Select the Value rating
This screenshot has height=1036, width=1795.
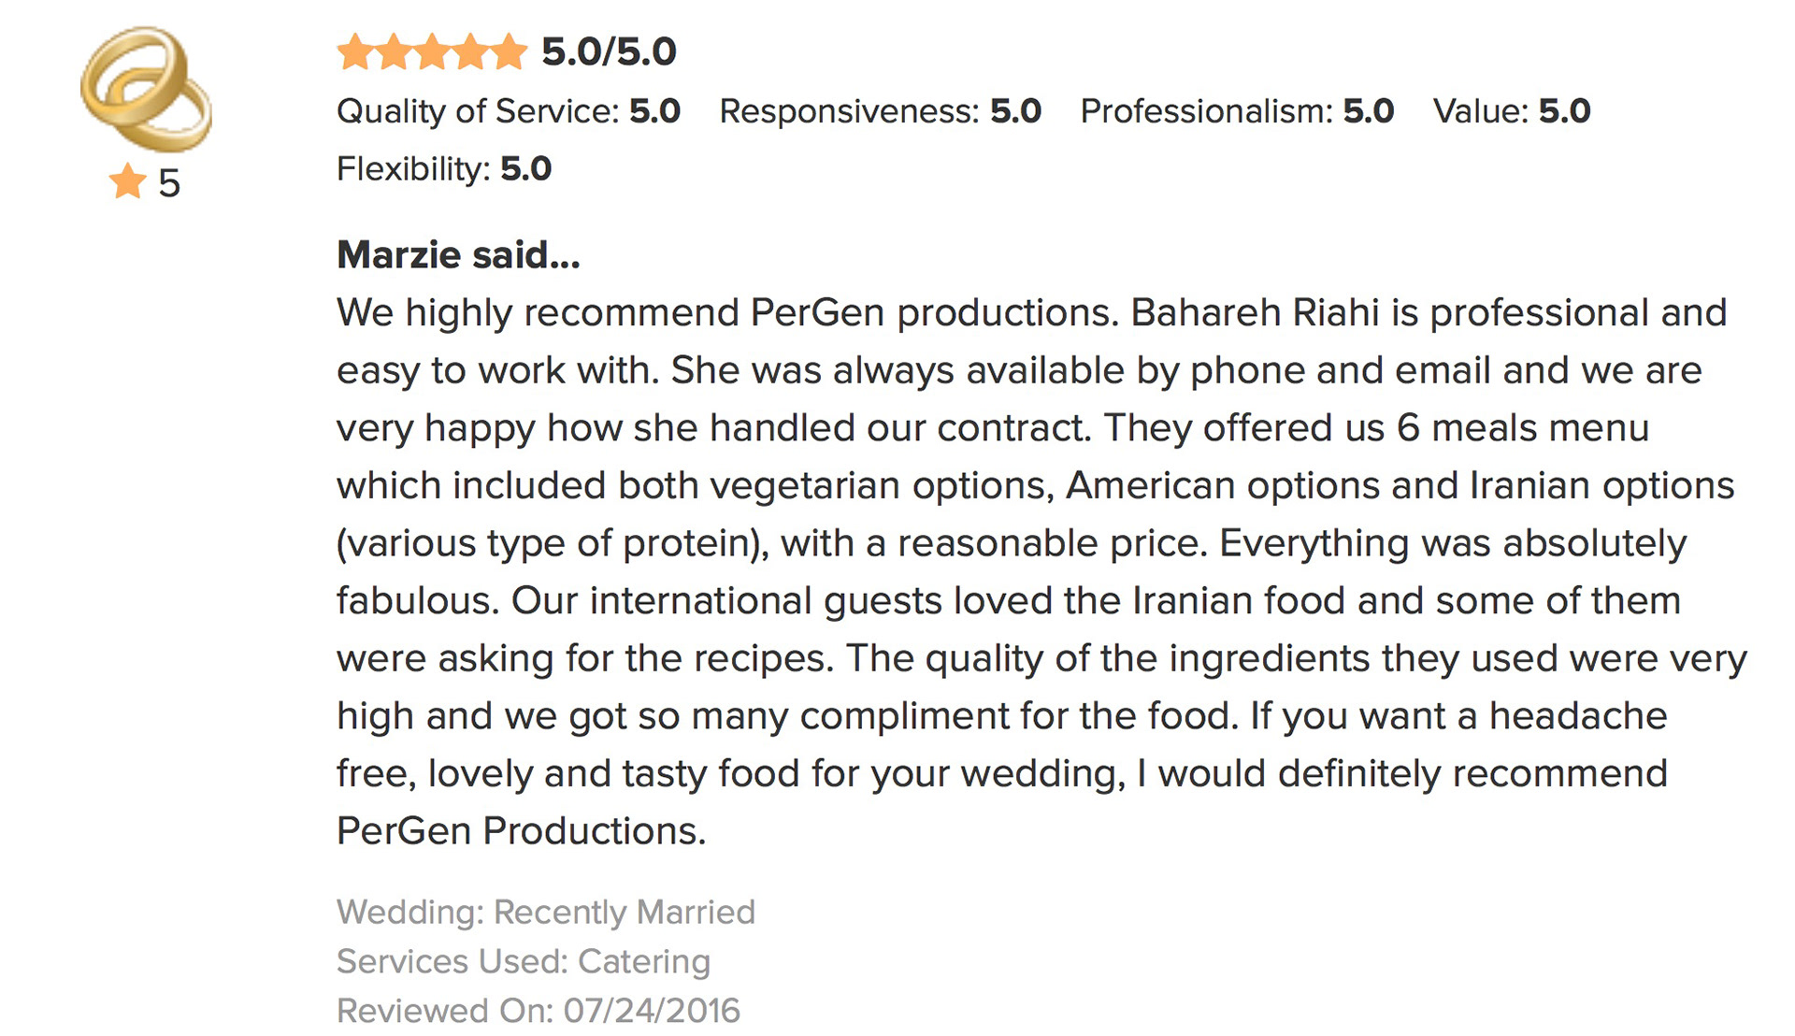tap(1511, 111)
